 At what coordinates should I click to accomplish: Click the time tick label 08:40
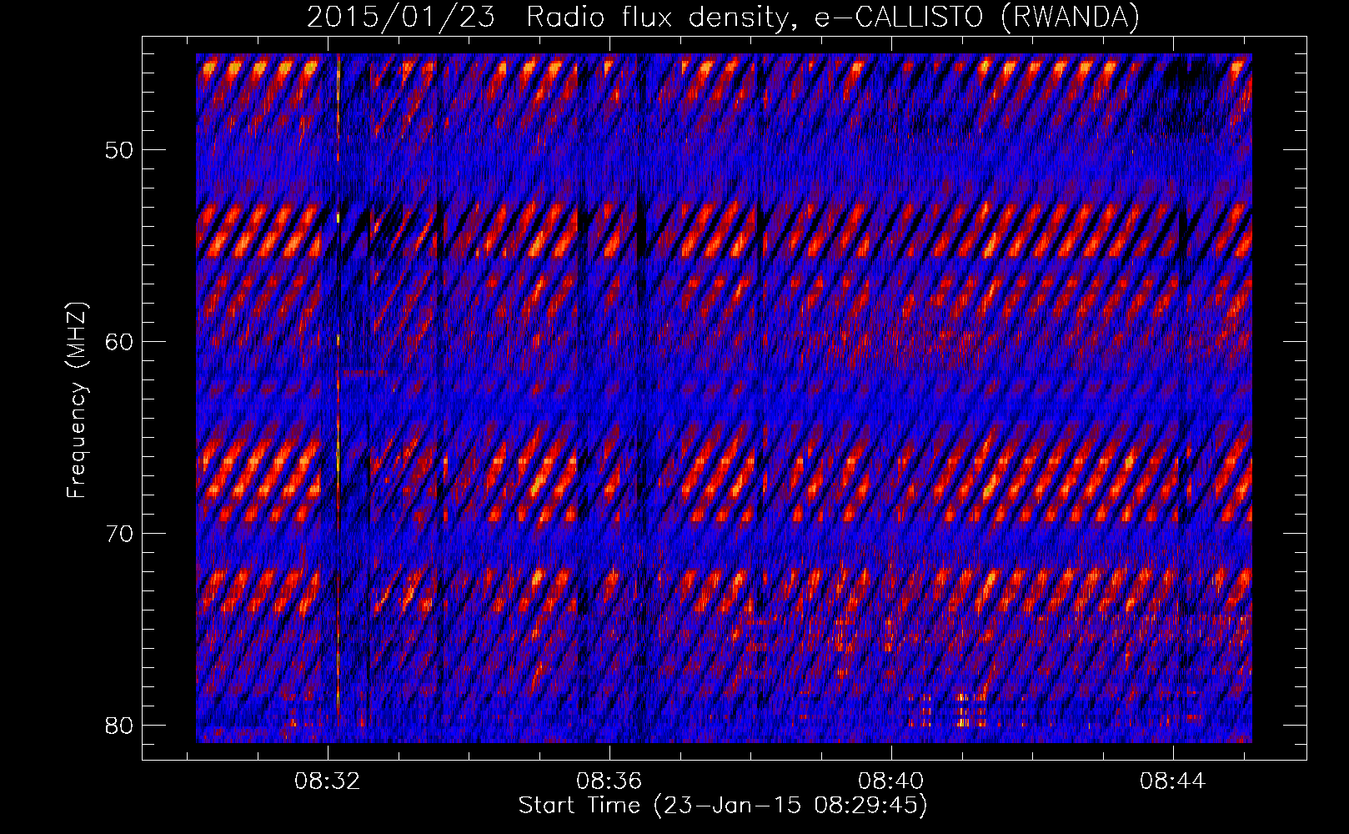tap(891, 781)
